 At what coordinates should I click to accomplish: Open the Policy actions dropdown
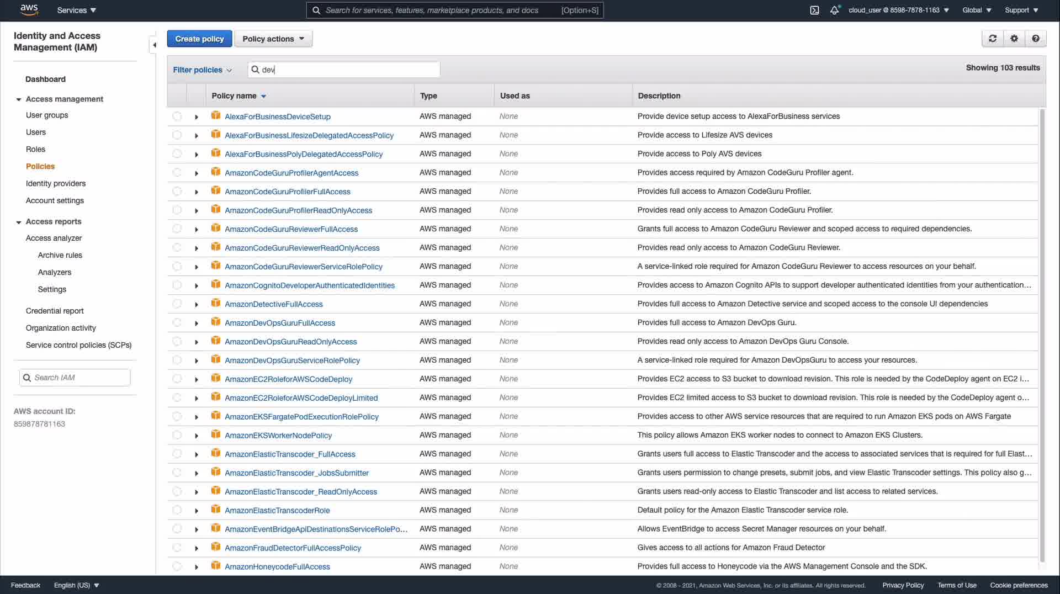(x=273, y=39)
